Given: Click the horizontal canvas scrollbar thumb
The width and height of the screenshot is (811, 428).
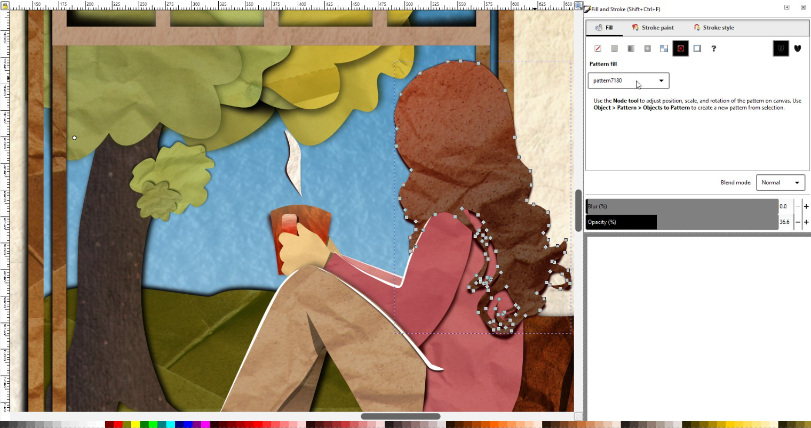Looking at the screenshot, I should [401, 416].
